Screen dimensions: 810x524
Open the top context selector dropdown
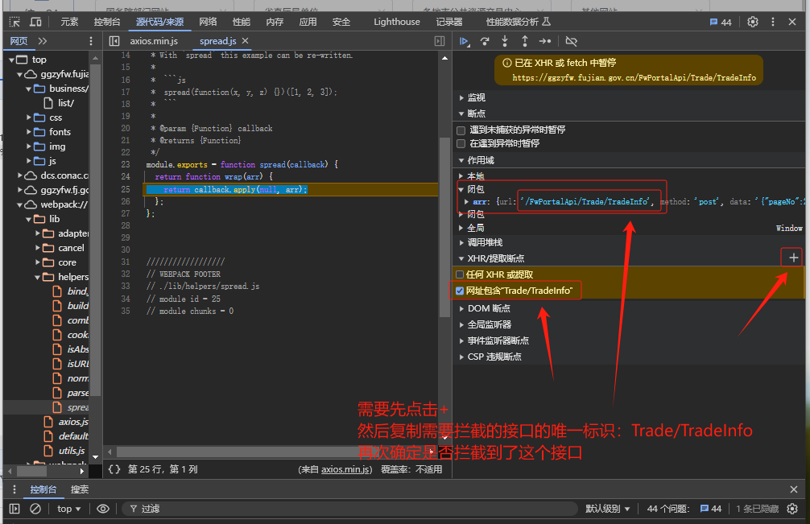(68, 509)
